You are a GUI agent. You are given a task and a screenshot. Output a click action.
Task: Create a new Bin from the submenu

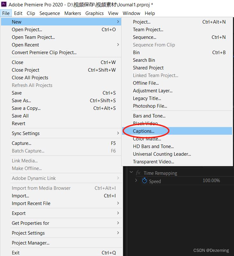pyautogui.click(x=177, y=53)
